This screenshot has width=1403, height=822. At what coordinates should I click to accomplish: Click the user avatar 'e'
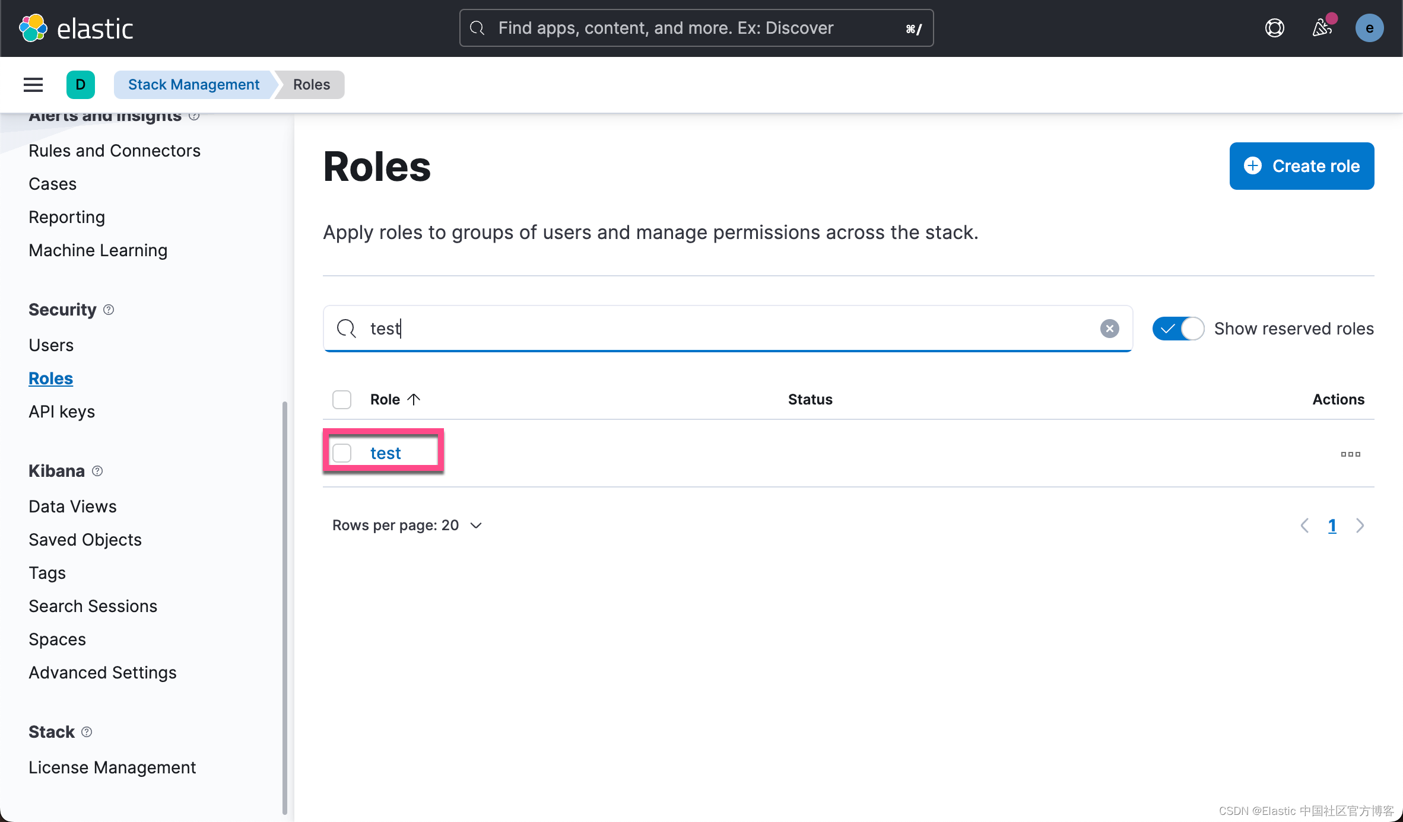tap(1369, 28)
